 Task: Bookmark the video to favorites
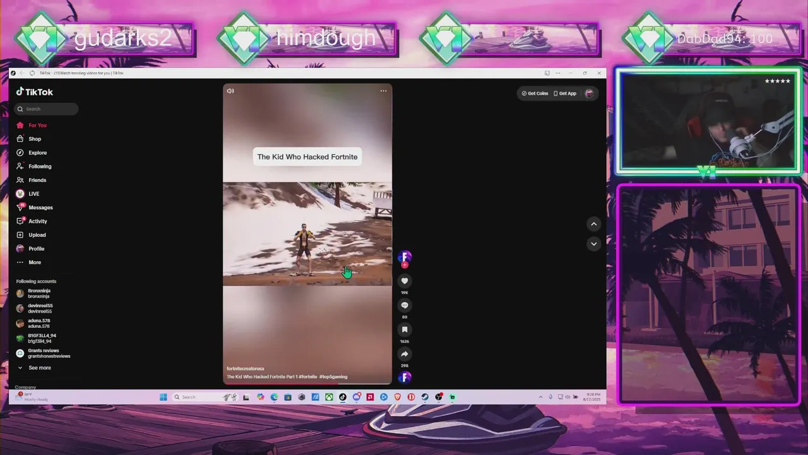pos(405,329)
